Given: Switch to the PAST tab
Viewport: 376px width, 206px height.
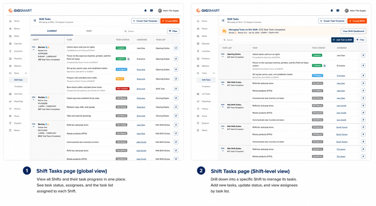Looking at the screenshot, I should coord(89,31).
